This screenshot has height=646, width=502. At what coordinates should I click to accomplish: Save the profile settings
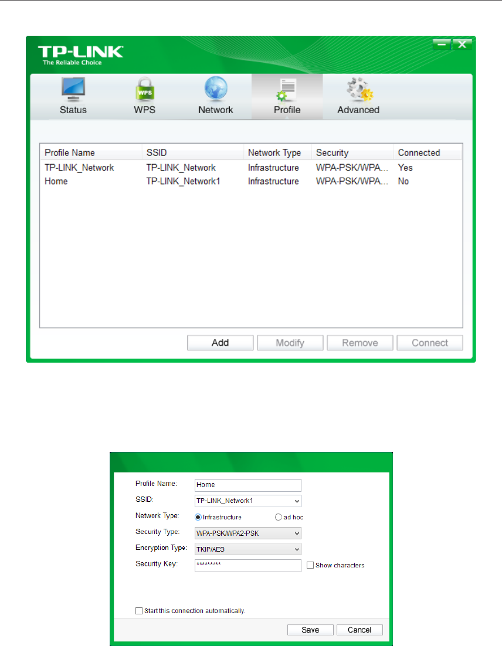point(310,630)
